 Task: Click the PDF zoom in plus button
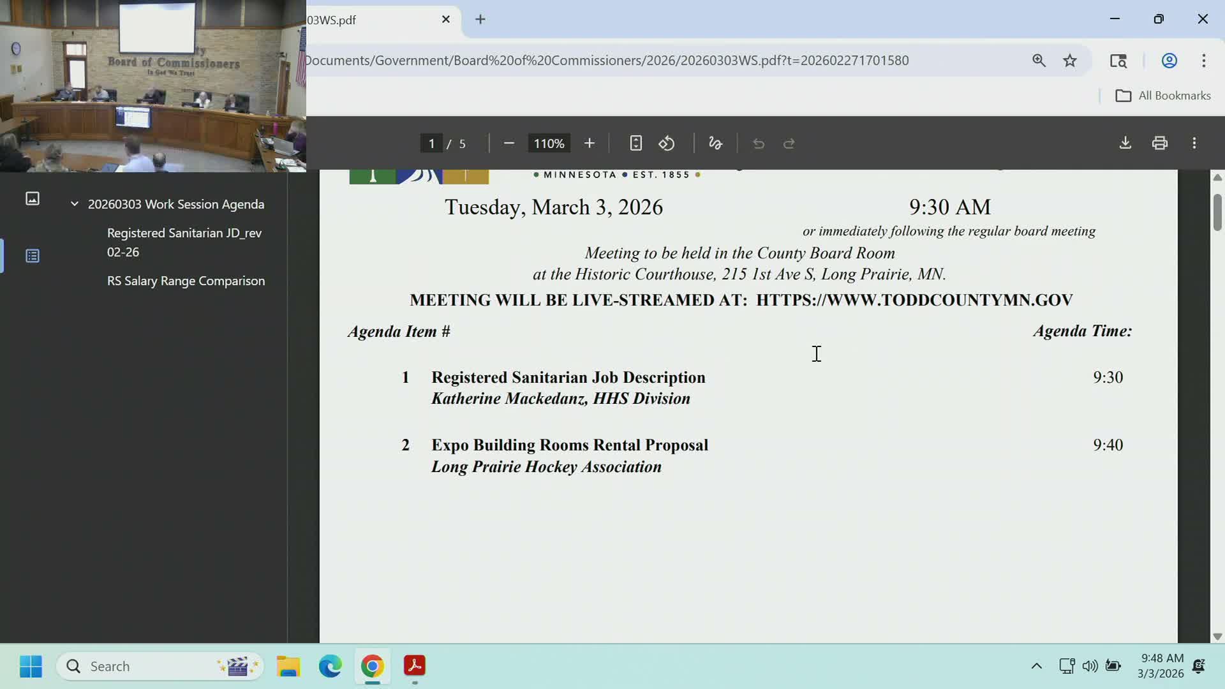pyautogui.click(x=589, y=144)
